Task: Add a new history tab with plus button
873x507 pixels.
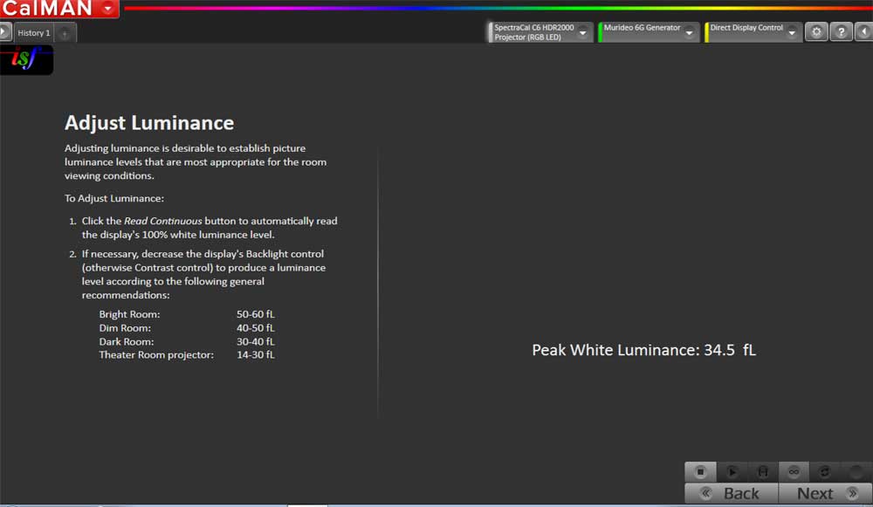Action: pyautogui.click(x=65, y=33)
